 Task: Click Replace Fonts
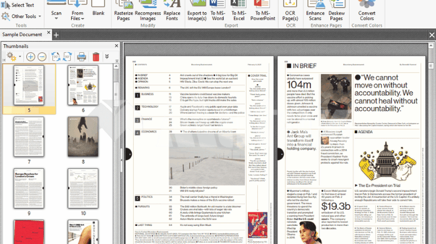coord(172,11)
